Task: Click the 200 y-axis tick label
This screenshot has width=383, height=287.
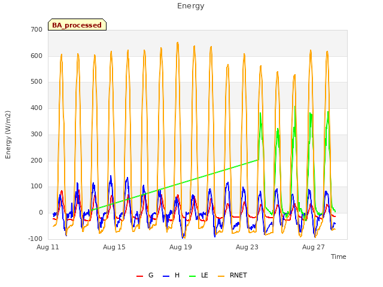Action: 37,160
